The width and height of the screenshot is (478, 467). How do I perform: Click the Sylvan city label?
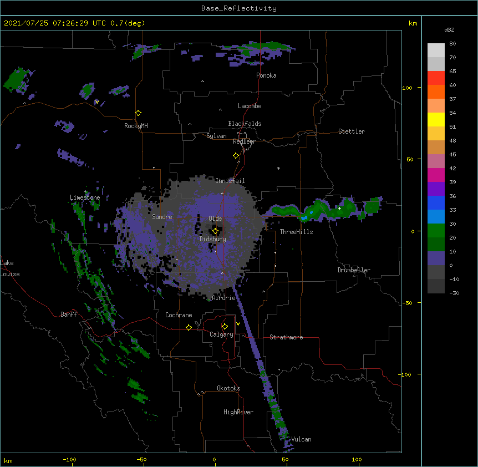click(216, 136)
